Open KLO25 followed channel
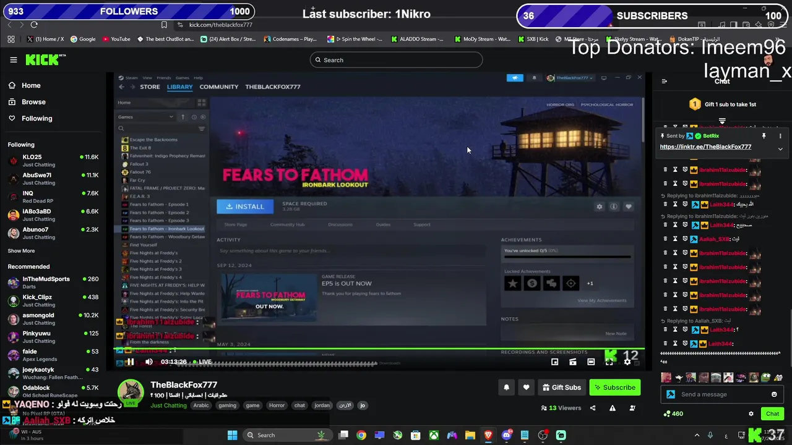Viewport: 792px width, 445px height. click(53, 161)
